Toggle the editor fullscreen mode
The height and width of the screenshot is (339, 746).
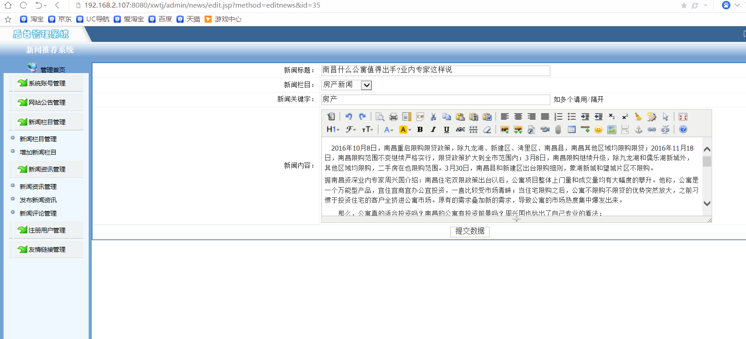(x=683, y=117)
